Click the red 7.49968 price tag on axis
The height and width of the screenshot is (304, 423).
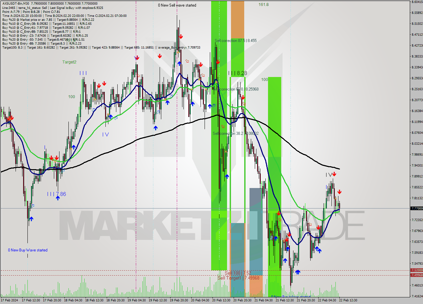click(416, 275)
